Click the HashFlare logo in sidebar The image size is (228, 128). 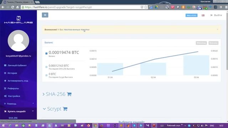[x=19, y=20]
